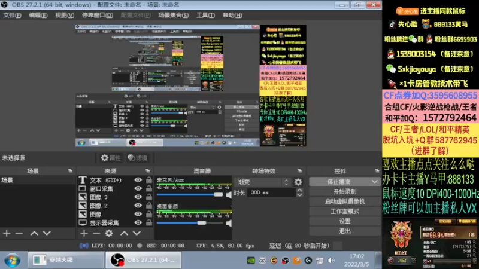This screenshot has height=269, width=479.
Task: Remove selected scene with minus icon
Action: coord(19,233)
